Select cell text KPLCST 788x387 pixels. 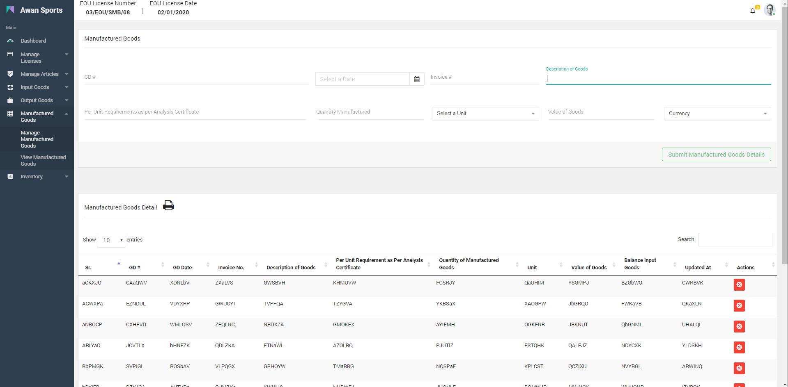coord(534,367)
